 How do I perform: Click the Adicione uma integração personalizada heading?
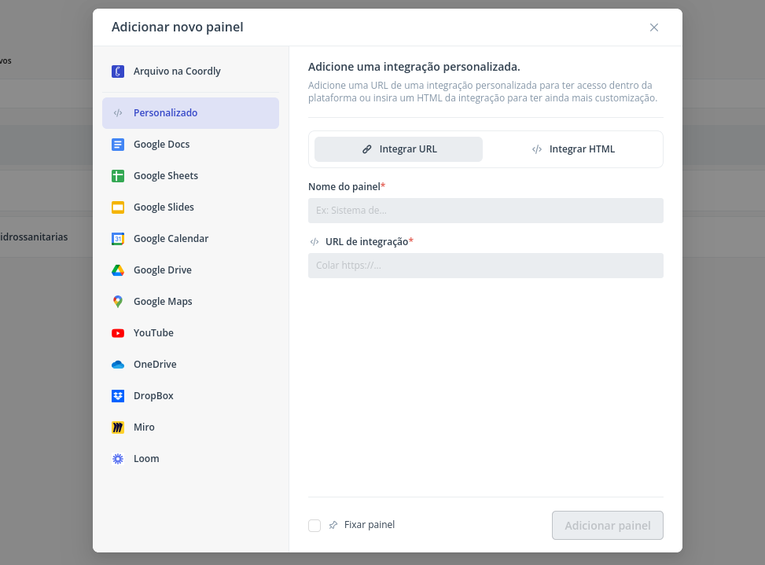click(414, 67)
